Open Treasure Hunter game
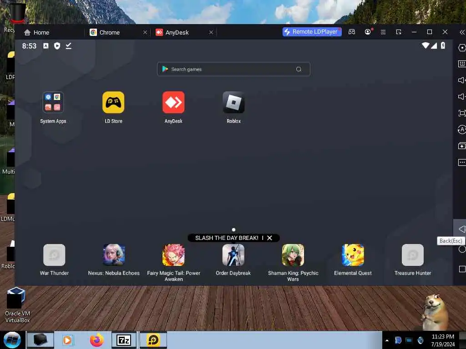 [412, 255]
